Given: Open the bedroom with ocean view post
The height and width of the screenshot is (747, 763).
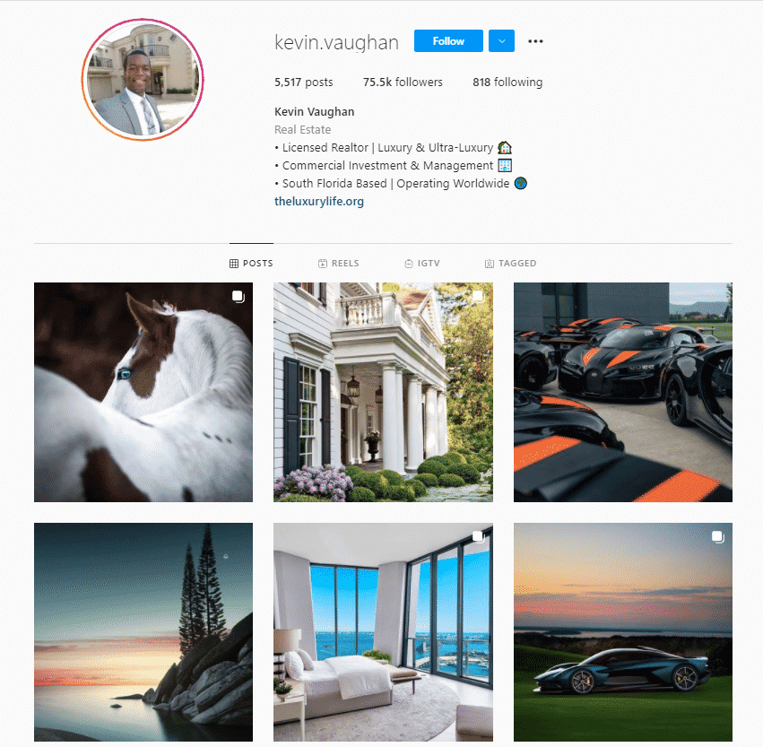Looking at the screenshot, I should (383, 632).
